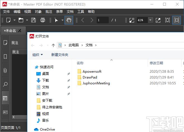Click the Save floppy disk icon
The width and height of the screenshot is (184, 132).
[34, 20]
